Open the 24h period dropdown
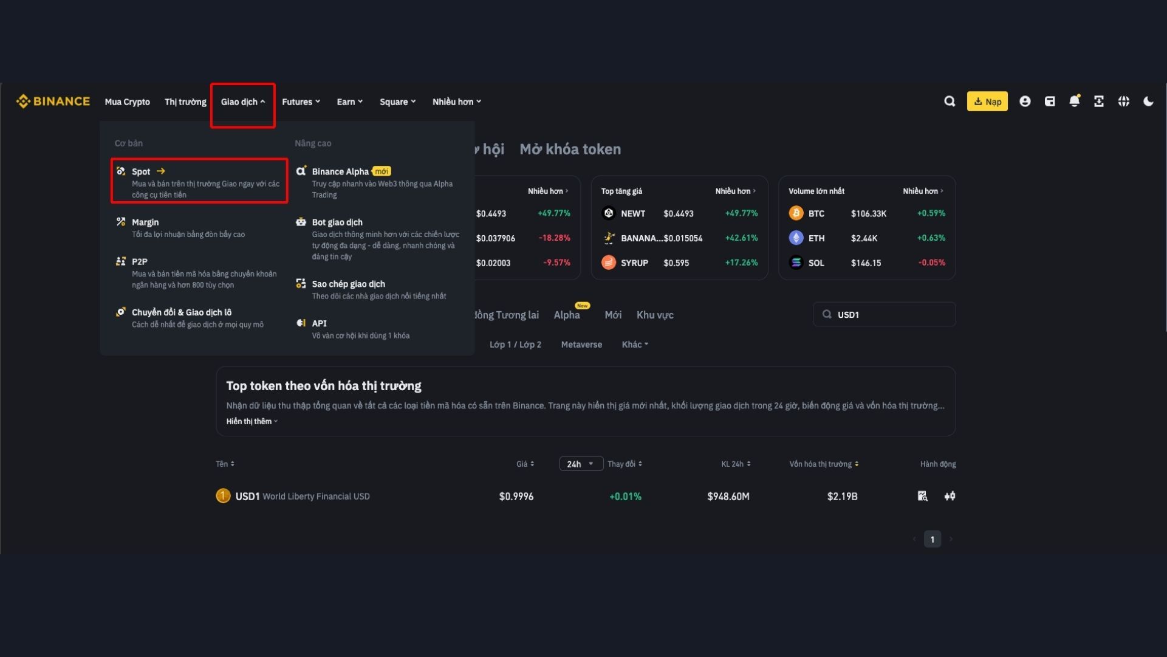The height and width of the screenshot is (657, 1167). (x=581, y=464)
